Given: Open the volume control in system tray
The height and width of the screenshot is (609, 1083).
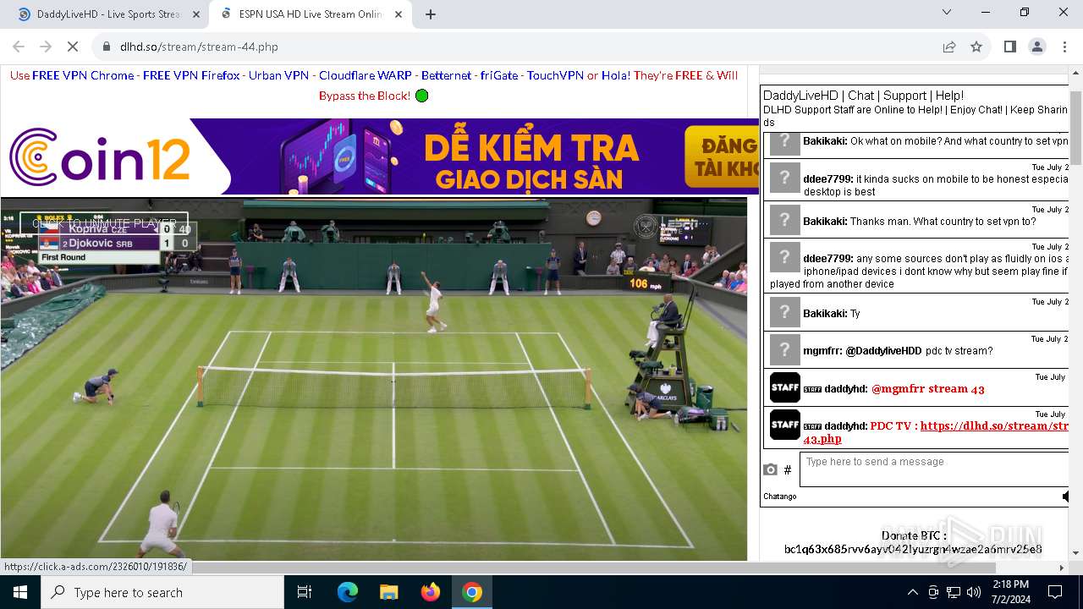Looking at the screenshot, I should (974, 592).
